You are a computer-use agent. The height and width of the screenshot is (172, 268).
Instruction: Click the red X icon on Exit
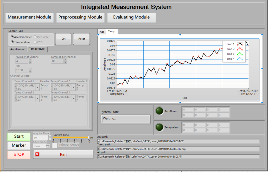[37, 154]
